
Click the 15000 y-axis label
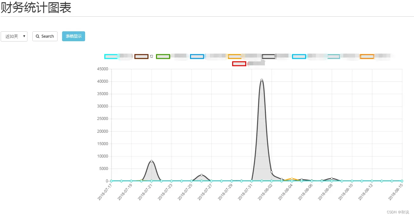point(103,144)
